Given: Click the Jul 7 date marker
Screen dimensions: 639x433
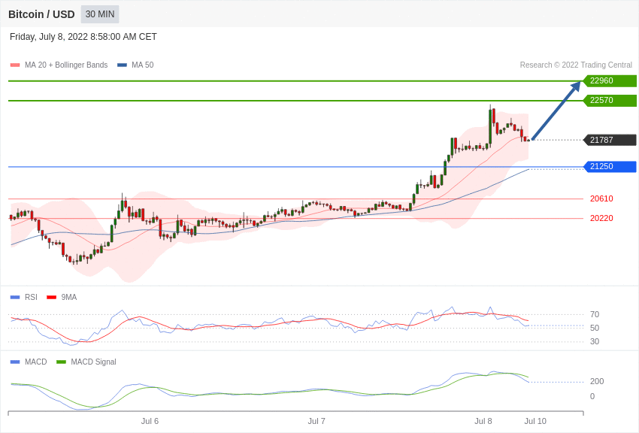Looking at the screenshot, I should (x=316, y=421).
